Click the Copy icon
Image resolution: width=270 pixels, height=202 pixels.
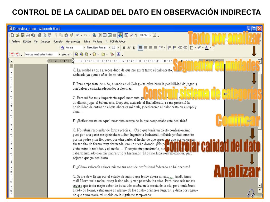pyautogui.click(x=61, y=35)
